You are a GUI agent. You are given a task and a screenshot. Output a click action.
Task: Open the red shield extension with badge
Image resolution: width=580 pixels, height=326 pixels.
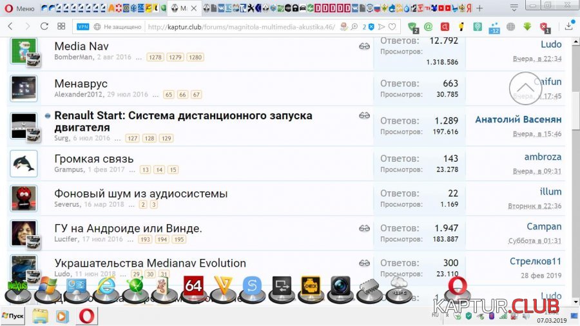[544, 27]
